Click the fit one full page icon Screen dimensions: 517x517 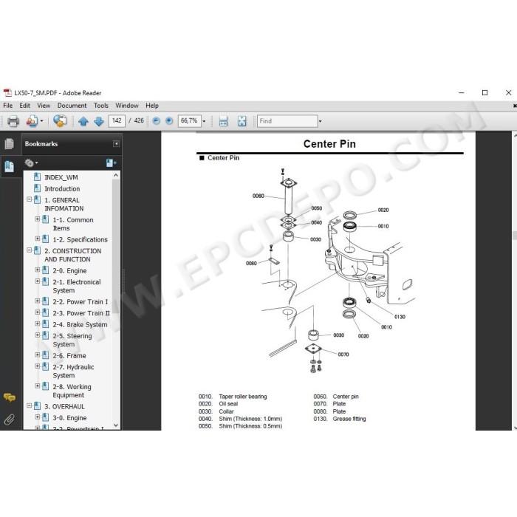pyautogui.click(x=242, y=121)
